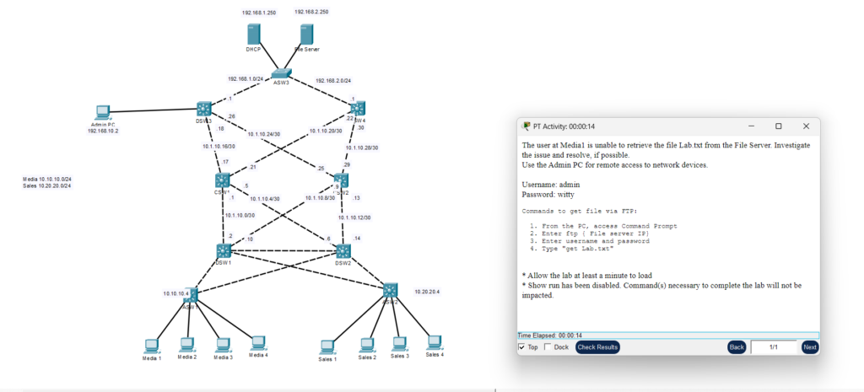Viewport: 864px width, 392px height.
Task: Open the DSW3 multilayer switch
Action: 203,109
